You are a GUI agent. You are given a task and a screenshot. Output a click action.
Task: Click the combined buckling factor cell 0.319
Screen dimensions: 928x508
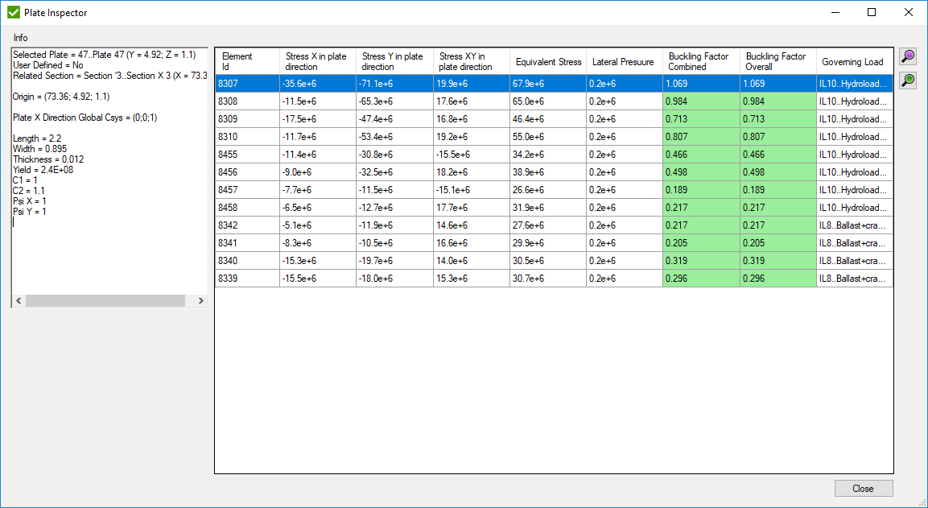[701, 261]
